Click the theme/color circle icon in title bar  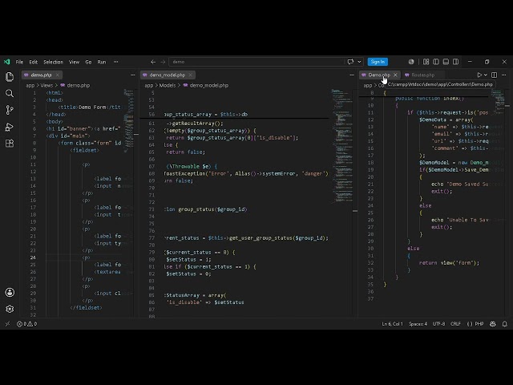coord(411,62)
